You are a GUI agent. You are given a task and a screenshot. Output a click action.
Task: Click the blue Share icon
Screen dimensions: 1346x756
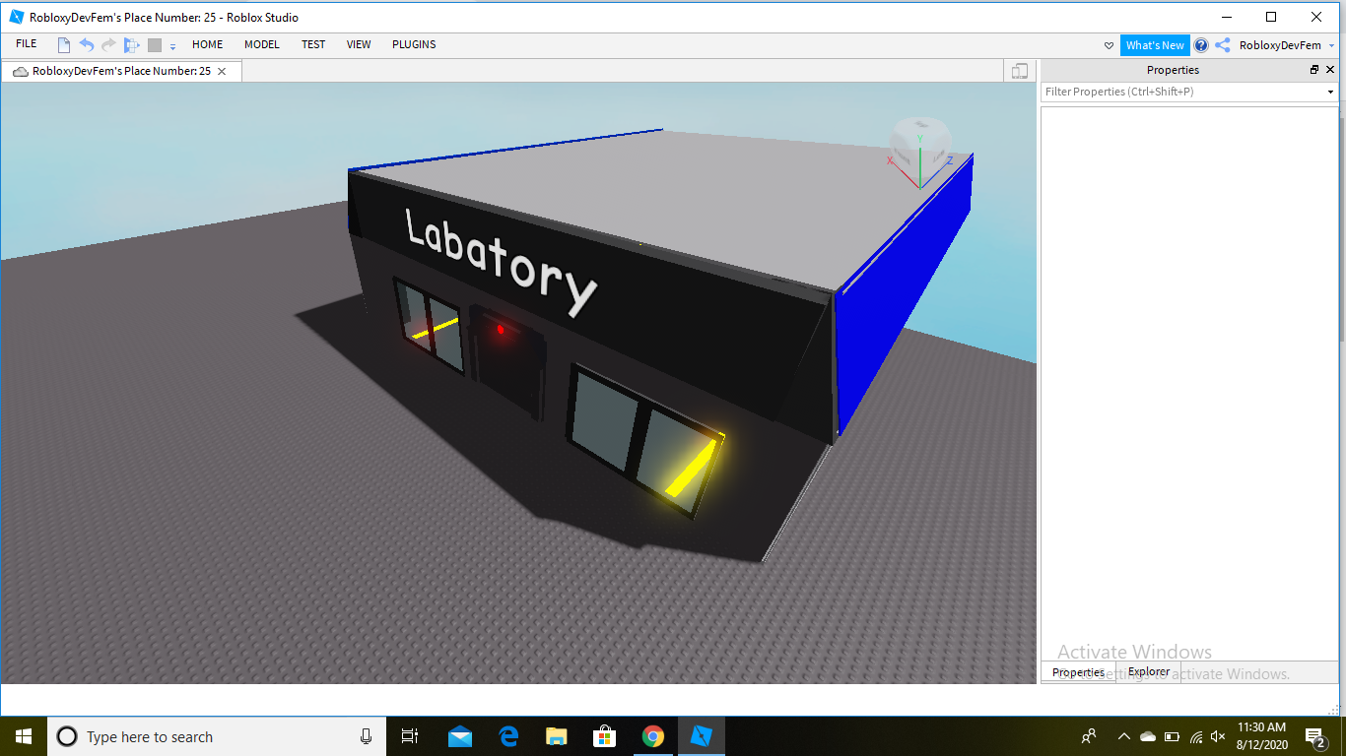click(x=1223, y=45)
